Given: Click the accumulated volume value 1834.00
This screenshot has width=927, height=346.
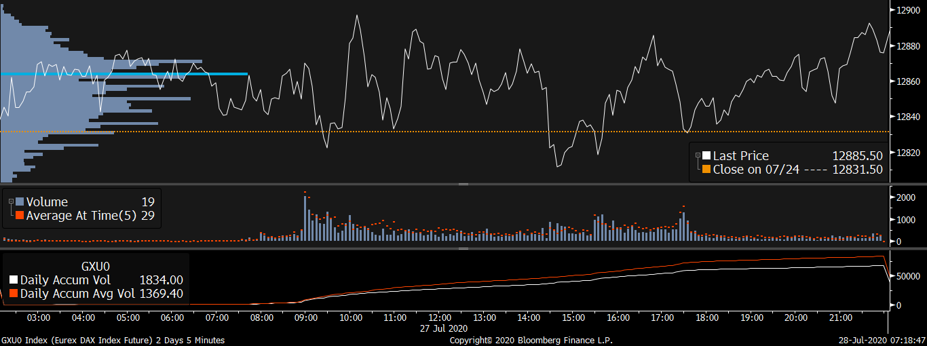Looking at the screenshot, I should click(x=161, y=280).
